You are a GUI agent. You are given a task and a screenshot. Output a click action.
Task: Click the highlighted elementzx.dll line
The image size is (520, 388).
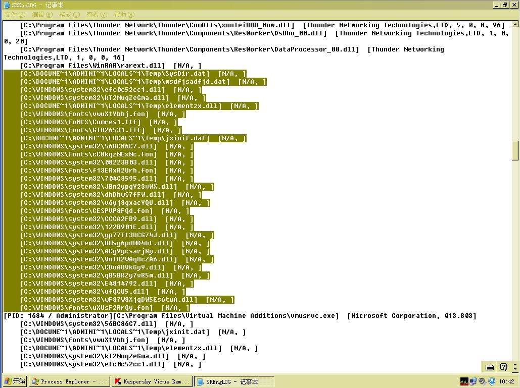[x=139, y=106]
